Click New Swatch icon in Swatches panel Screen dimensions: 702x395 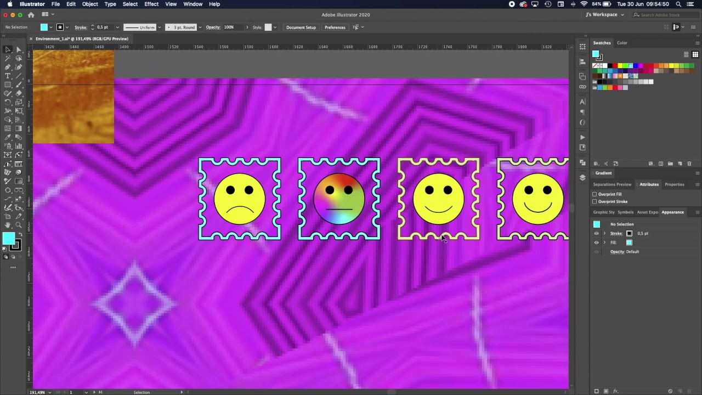(680, 163)
